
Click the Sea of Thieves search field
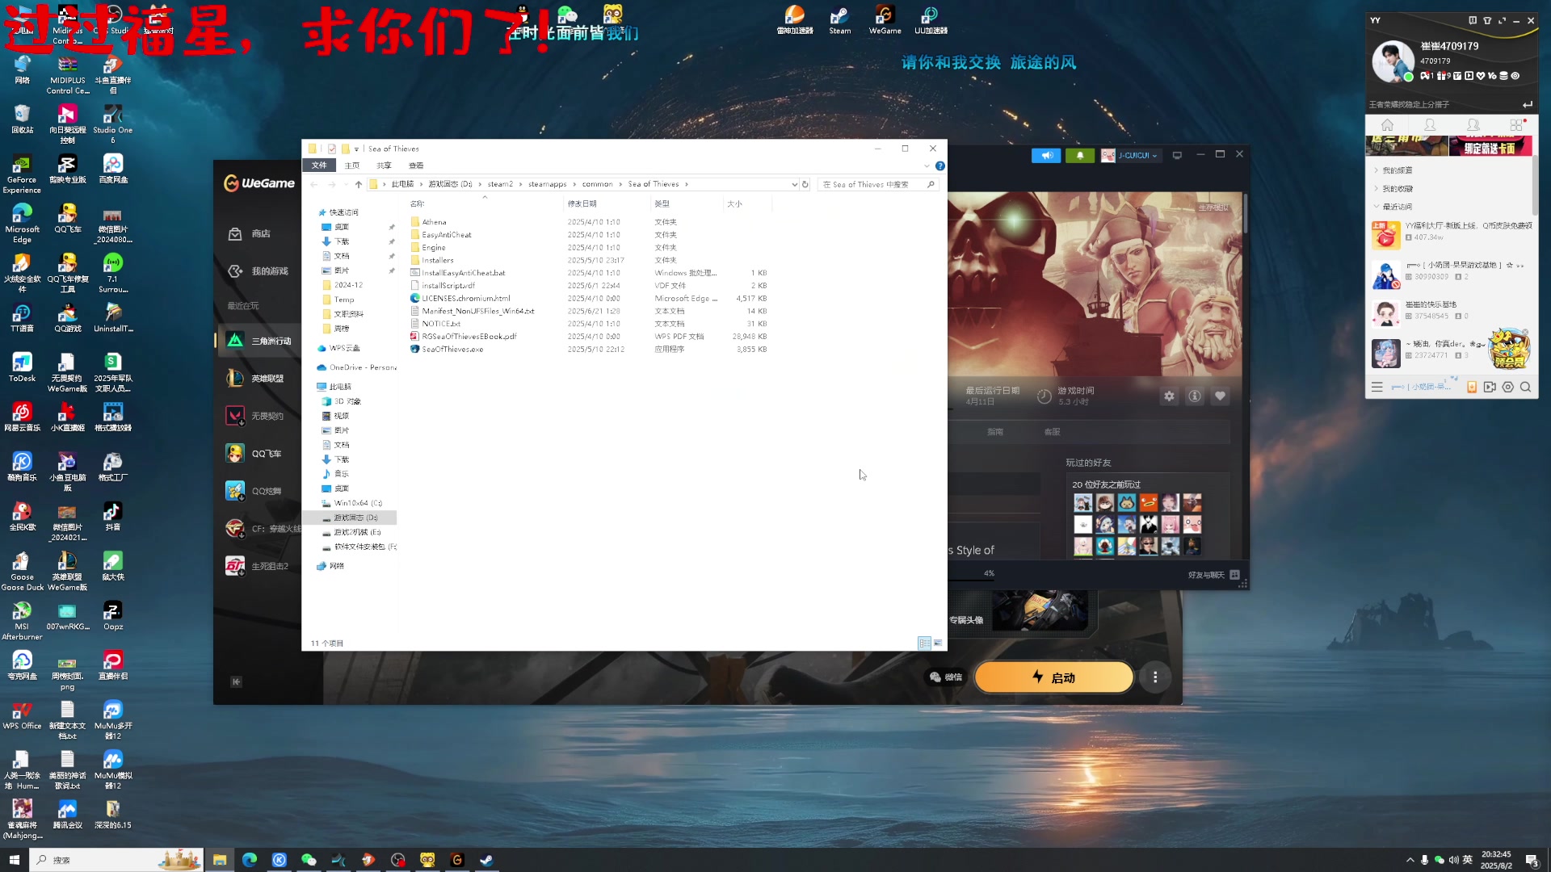click(878, 185)
